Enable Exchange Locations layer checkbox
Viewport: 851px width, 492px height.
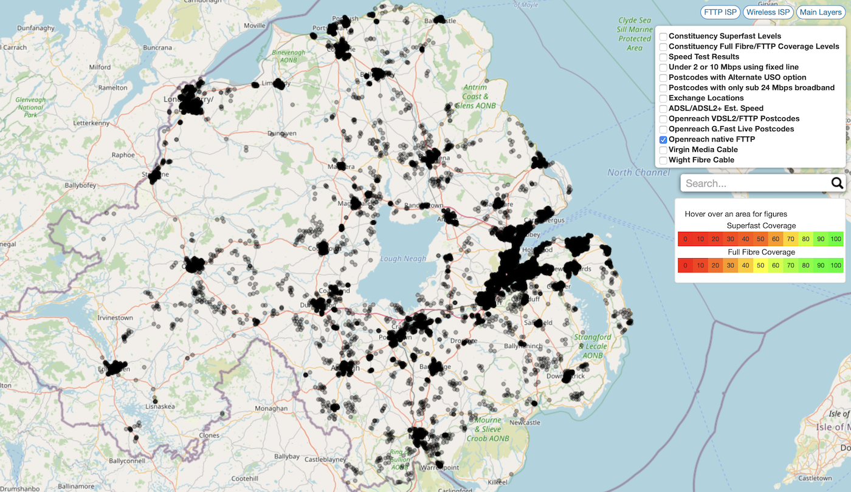(x=664, y=98)
